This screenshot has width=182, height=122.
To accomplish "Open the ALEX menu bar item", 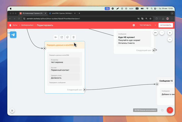I will pos(131,9).
